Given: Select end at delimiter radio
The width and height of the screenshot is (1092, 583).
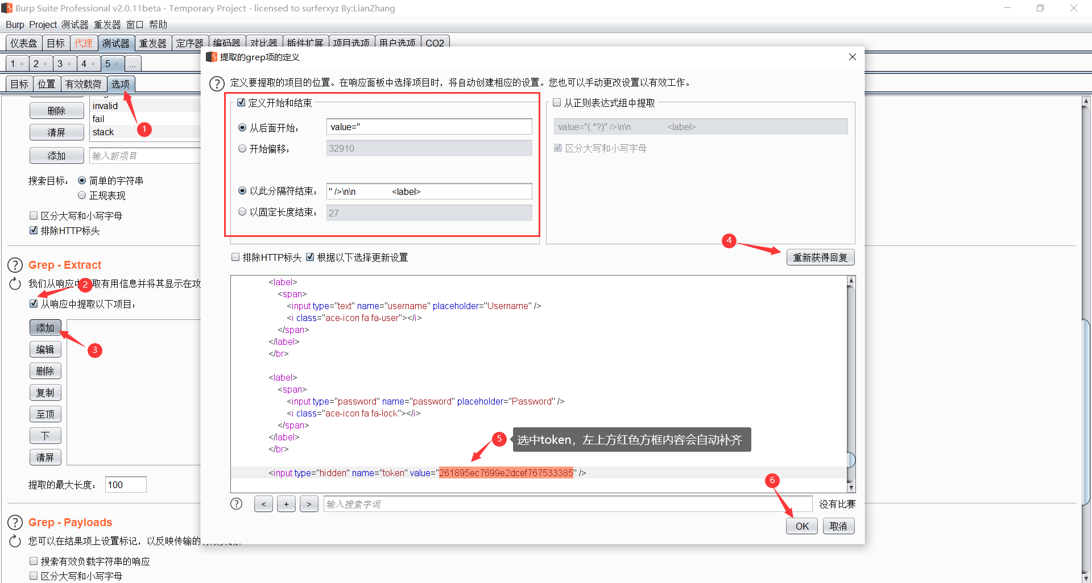Looking at the screenshot, I should coord(242,191).
